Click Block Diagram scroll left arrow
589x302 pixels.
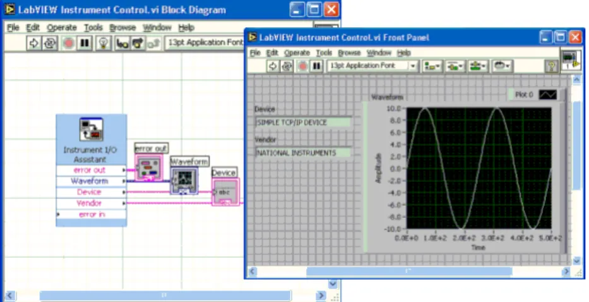click(x=9, y=296)
